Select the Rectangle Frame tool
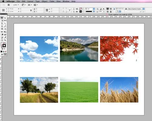This screenshot has height=121, width=152. (x=2, y=29)
